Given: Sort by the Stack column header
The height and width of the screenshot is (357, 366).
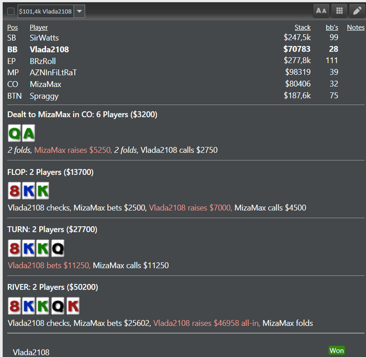Looking at the screenshot, I should (x=303, y=28).
